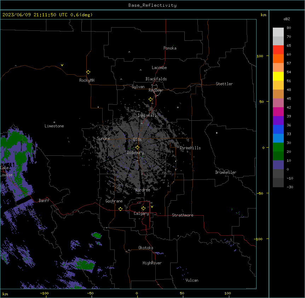
Task: Click the Base_Reflectivity title text
Action: (152, 5)
